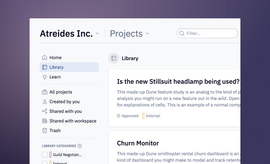Click the Shared with workspace building icon

coord(45,121)
